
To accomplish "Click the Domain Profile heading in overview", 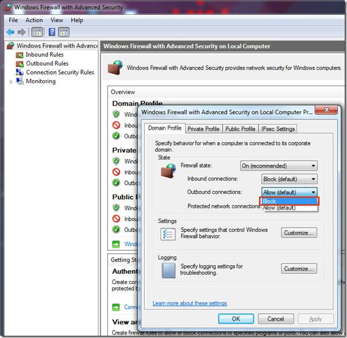I will pos(137,103).
